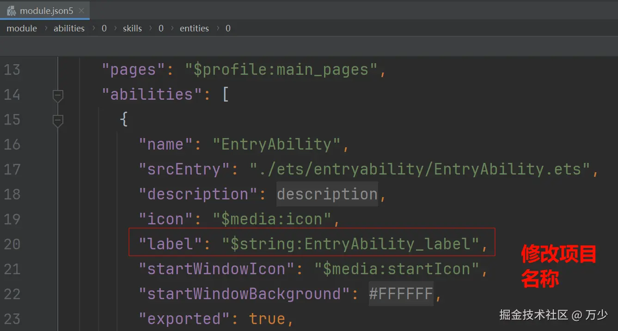Click the "$media:icon" value

pos(272,219)
